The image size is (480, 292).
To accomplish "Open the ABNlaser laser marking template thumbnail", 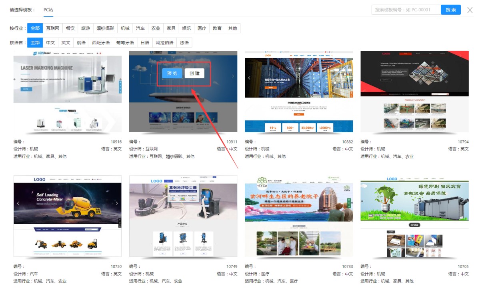I will tap(67, 91).
